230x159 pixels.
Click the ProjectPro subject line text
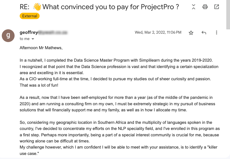tap(110, 7)
